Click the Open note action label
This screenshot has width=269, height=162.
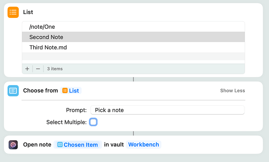click(x=37, y=145)
